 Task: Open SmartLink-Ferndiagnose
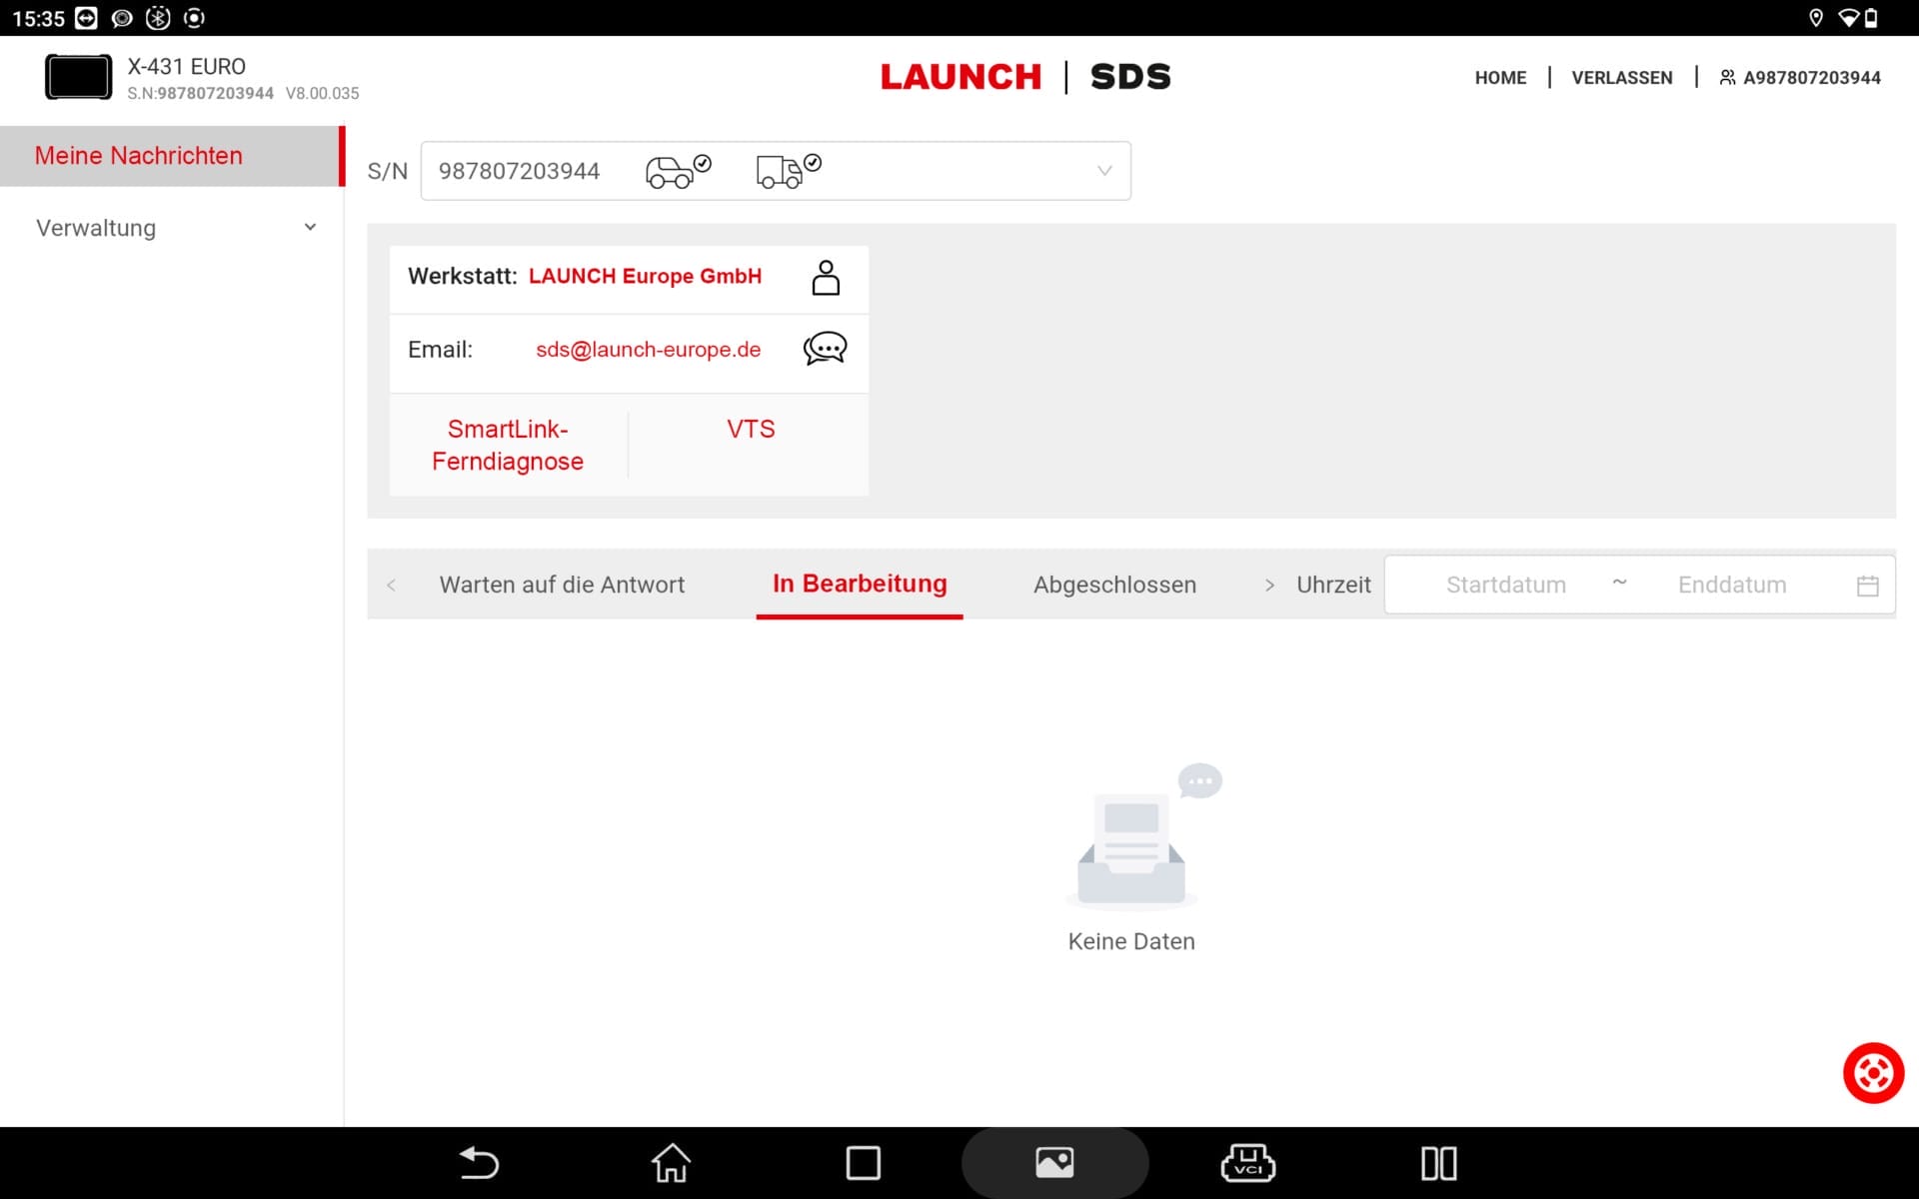(x=508, y=445)
